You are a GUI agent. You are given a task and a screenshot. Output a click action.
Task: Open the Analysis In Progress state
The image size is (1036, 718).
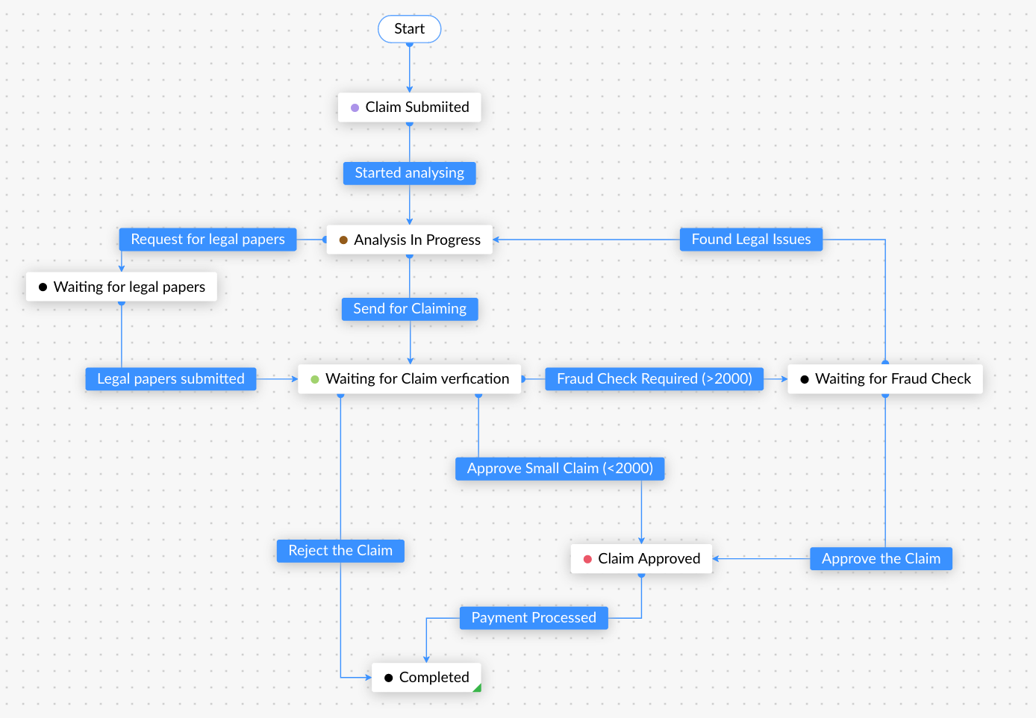click(x=410, y=240)
